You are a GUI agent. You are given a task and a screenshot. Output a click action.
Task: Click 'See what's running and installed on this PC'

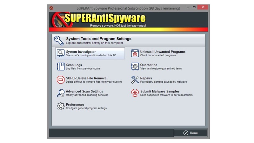pyautogui.click(x=91, y=55)
